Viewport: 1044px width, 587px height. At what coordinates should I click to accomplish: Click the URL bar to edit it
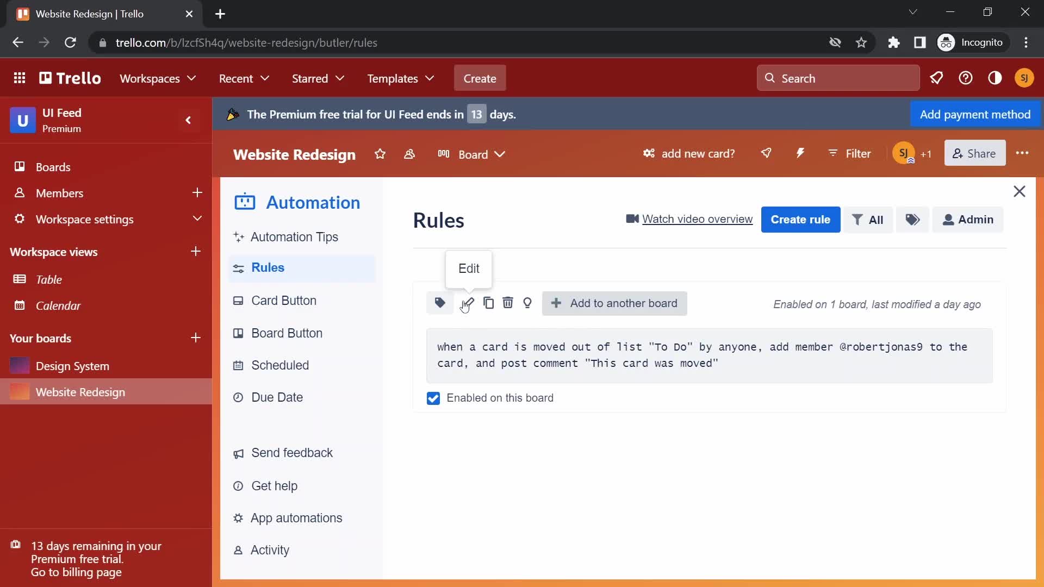click(x=247, y=43)
